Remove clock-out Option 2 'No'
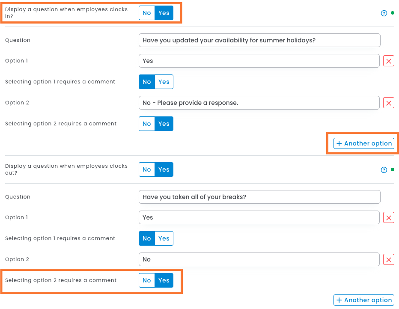The height and width of the screenshot is (309, 399). point(389,259)
